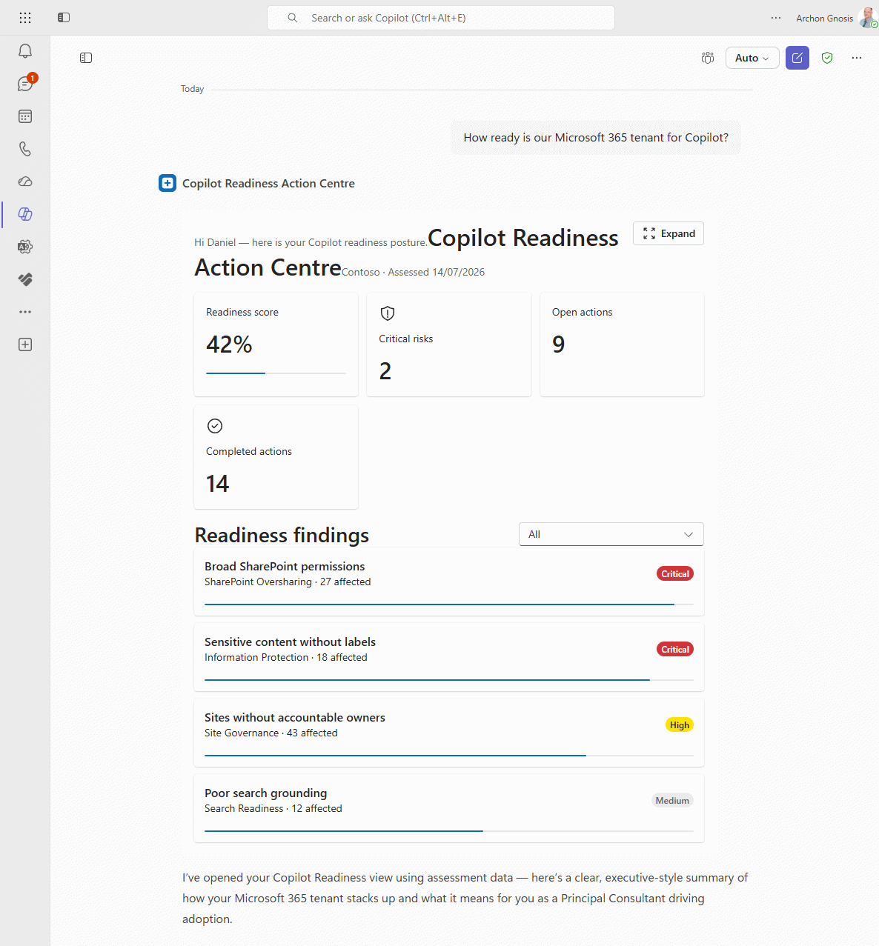Viewport: 879px width, 946px height.
Task: Click Sites without accountable owners progress bar
Action: tap(449, 756)
